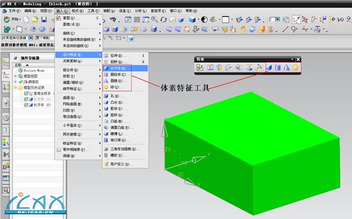Open the 格式 menu in menu bar
This screenshot has height=219, width=352.
[78, 10]
